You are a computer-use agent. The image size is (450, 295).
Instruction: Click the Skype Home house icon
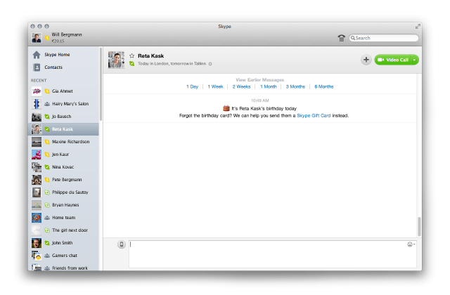37,54
